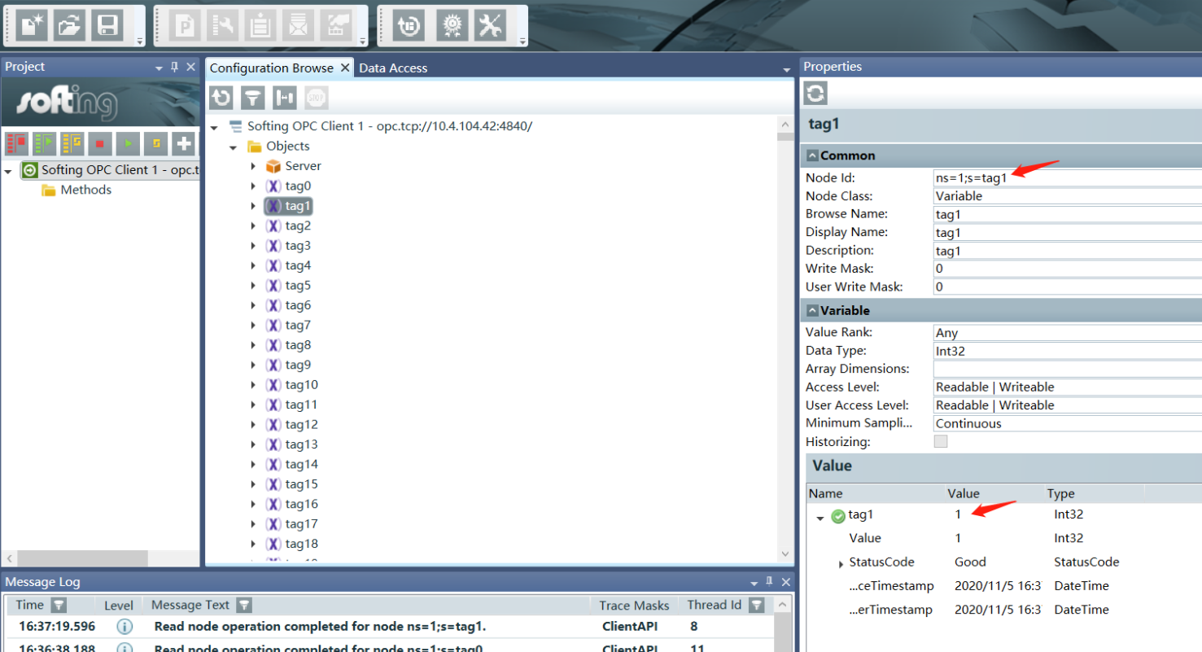The width and height of the screenshot is (1202, 652).
Task: Open the first toolbar overflow dropdown
Action: coord(140,41)
